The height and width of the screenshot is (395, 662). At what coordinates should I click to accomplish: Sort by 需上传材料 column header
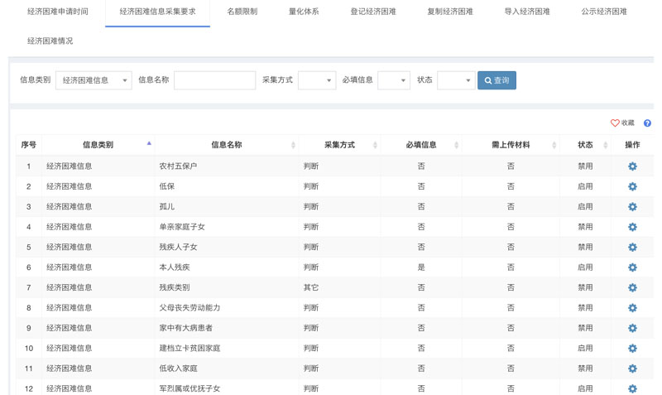coord(511,145)
